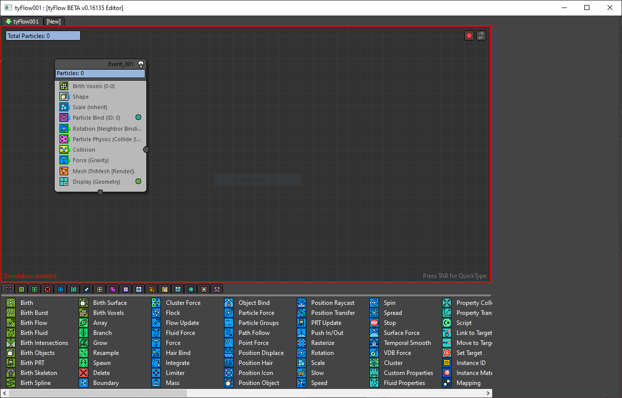Click the Position Icon operator's icon

point(229,373)
